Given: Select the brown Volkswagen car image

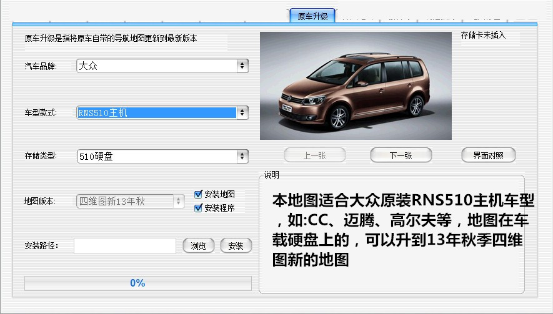Looking at the screenshot, I should (x=356, y=86).
